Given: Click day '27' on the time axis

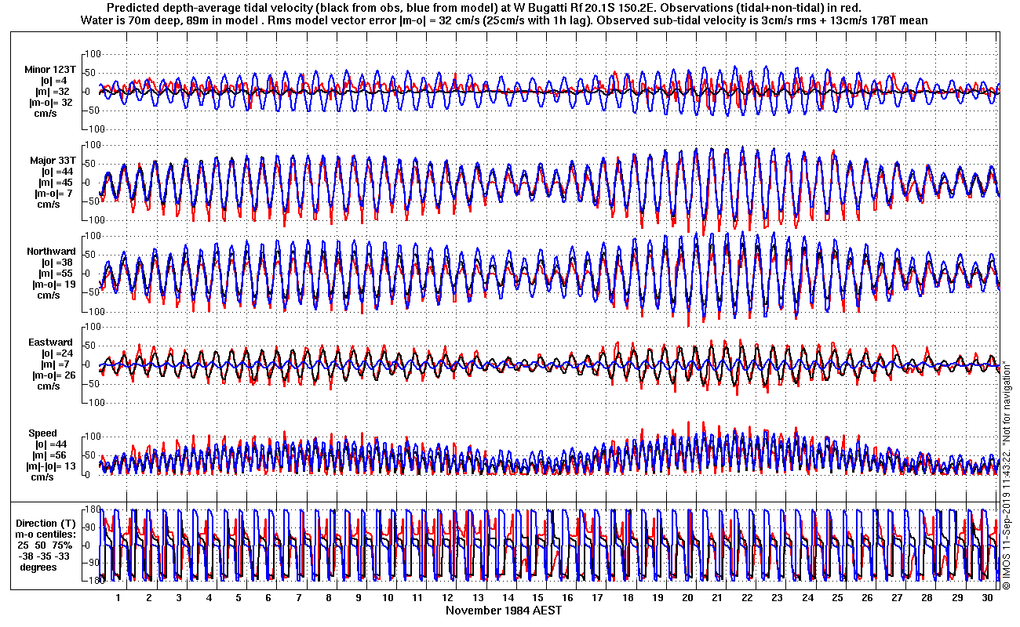Looking at the screenshot, I should 897,598.
